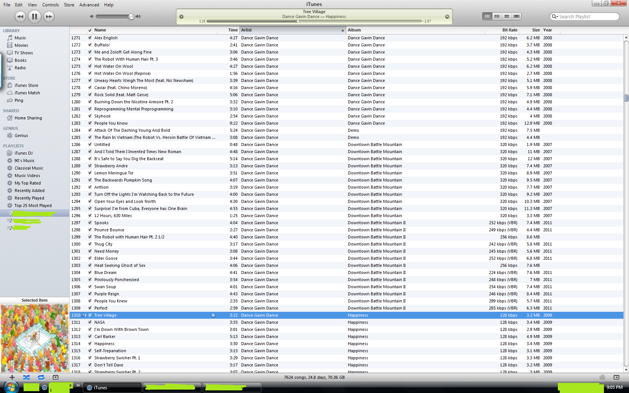
Task: Click the volume slider knob
Action: point(131,16)
